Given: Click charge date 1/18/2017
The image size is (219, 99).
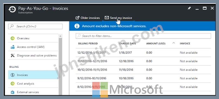Looking at the screenshot, I should click(x=125, y=53).
